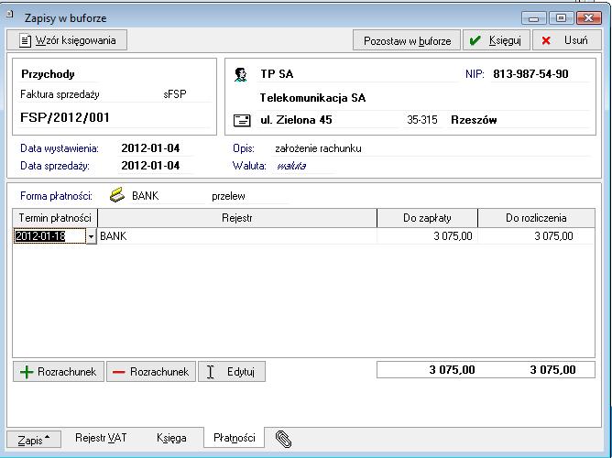Click the przelew payment type text
Image resolution: width=612 pixels, height=458 pixels.
point(228,196)
